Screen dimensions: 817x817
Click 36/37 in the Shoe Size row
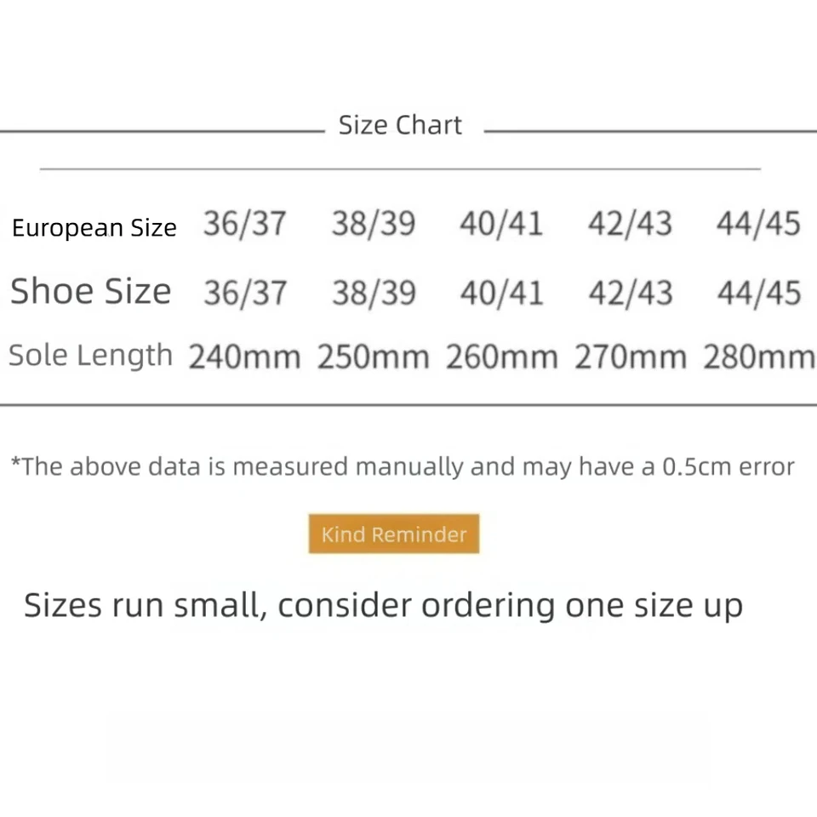(x=245, y=294)
